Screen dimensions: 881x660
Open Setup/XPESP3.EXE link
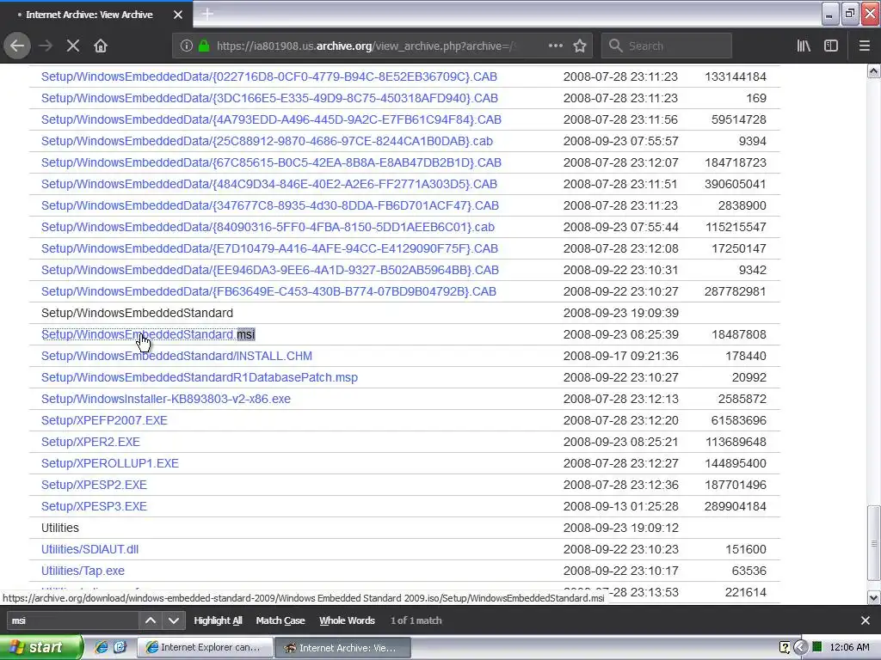tap(94, 506)
